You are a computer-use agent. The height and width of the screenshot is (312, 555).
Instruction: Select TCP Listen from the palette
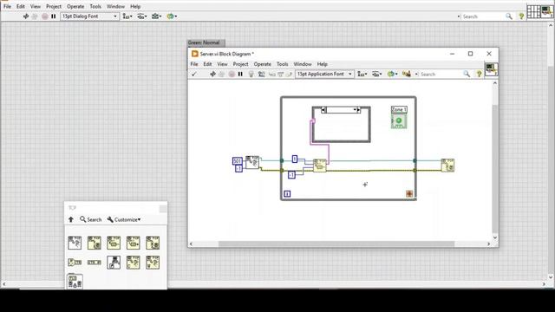coord(75,243)
